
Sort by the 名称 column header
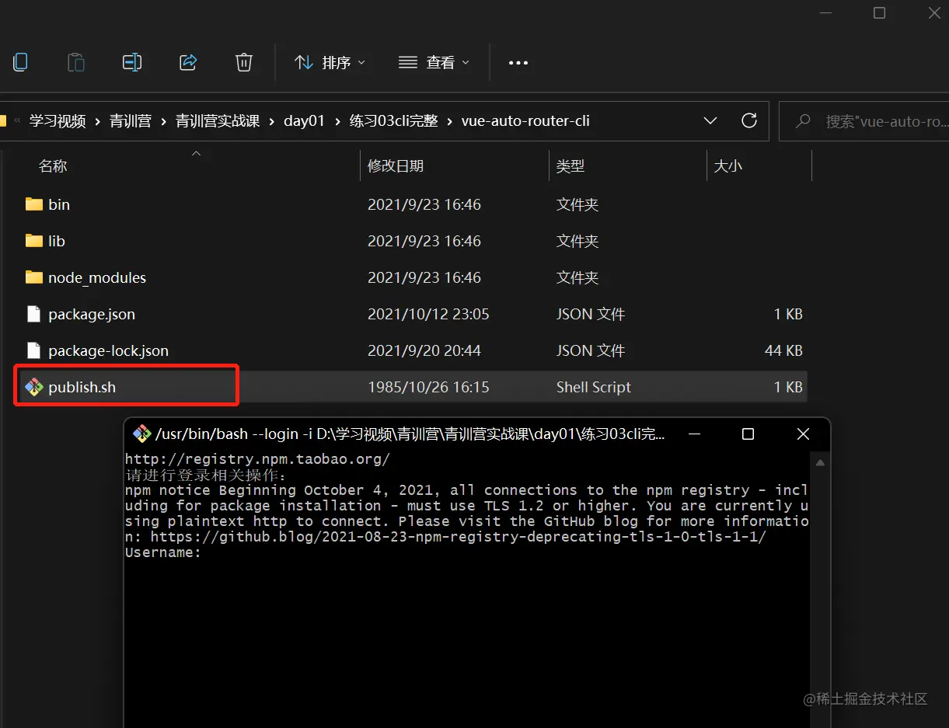(53, 165)
